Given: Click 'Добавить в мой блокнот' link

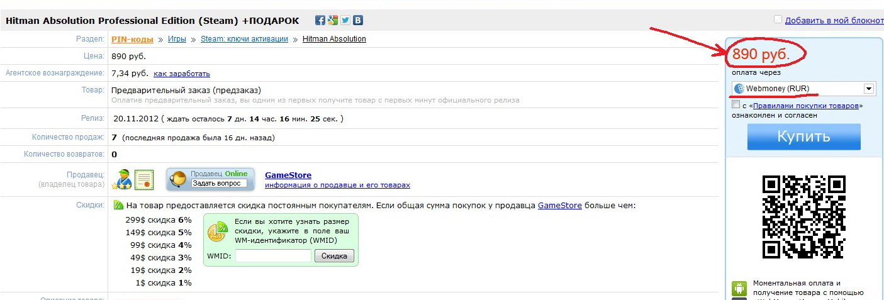Looking at the screenshot, I should click(834, 20).
